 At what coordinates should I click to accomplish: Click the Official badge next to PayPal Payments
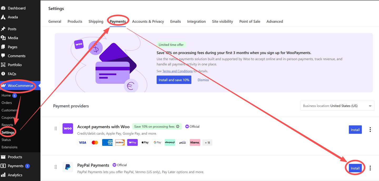[x=119, y=165]
